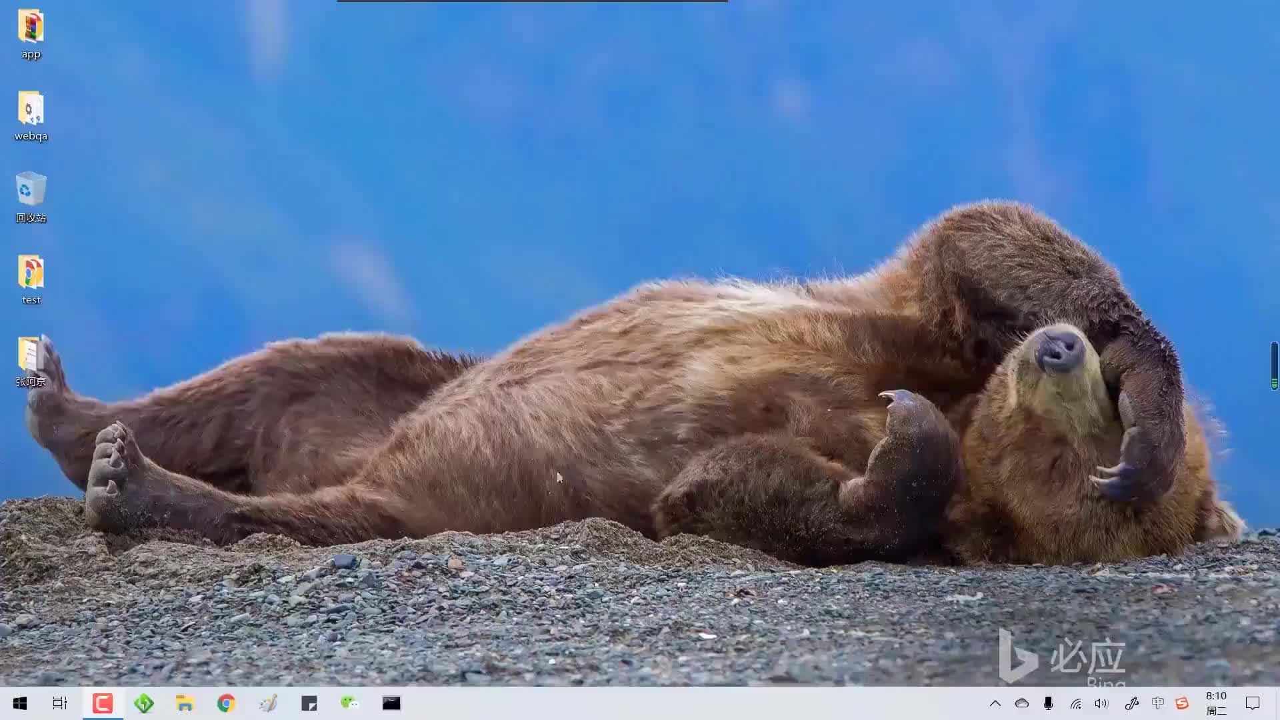Open the paint palette taskbar app
The width and height of the screenshot is (1280, 720).
268,703
